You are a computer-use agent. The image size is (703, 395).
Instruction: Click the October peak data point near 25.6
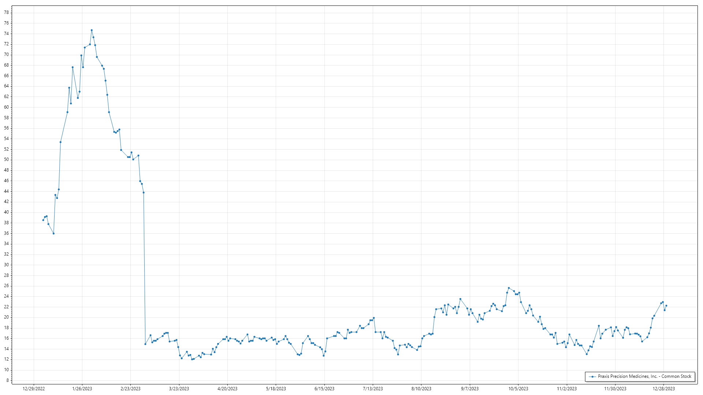click(509, 288)
